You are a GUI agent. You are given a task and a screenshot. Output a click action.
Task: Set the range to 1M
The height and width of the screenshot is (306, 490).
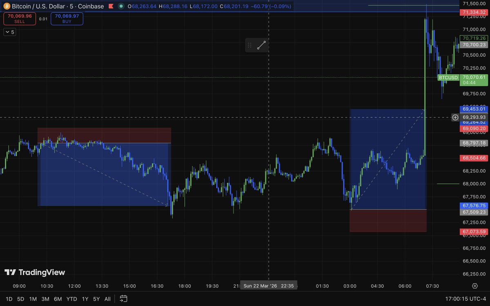click(x=33, y=299)
